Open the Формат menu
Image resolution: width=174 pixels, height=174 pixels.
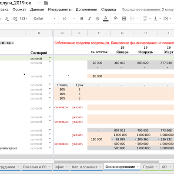click(x=19, y=10)
